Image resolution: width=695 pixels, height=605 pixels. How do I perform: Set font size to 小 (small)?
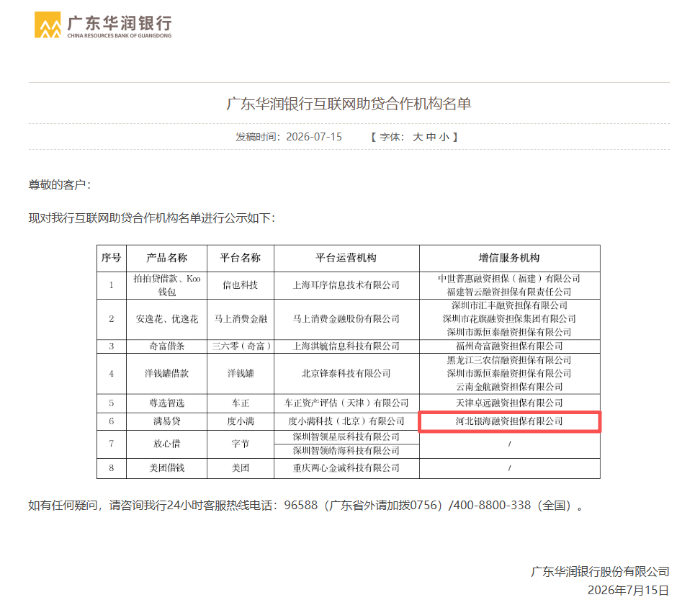click(444, 137)
